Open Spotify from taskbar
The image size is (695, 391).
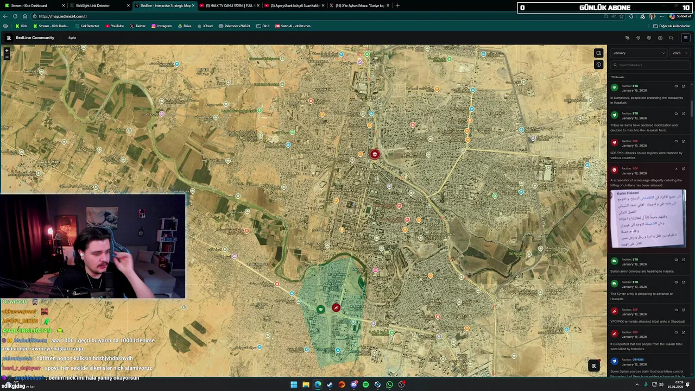tap(365, 384)
